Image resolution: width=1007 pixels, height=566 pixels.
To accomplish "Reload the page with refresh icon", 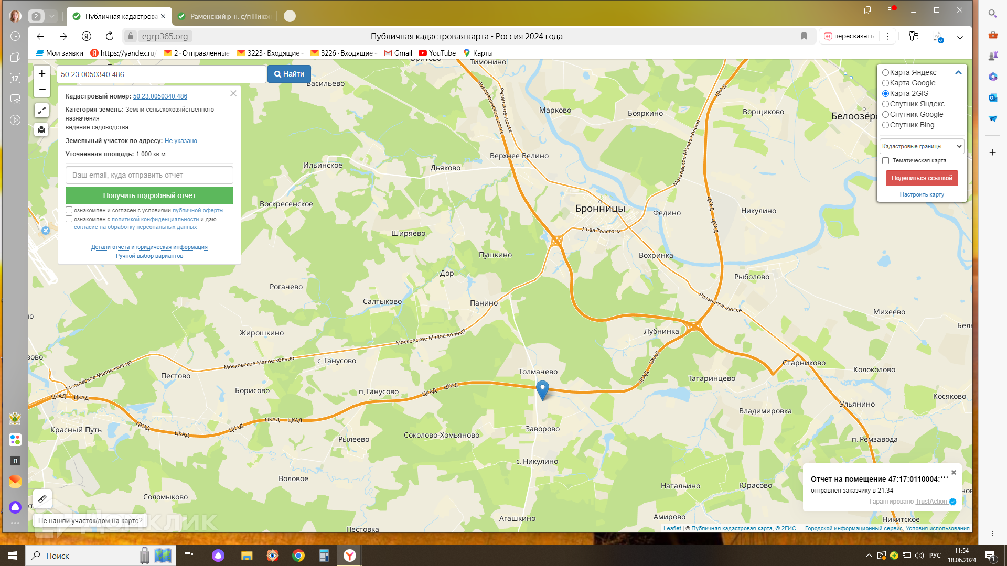I will click(109, 36).
